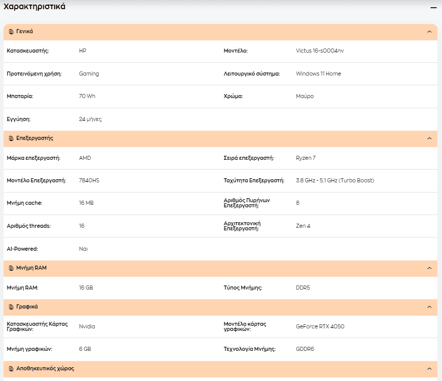The height and width of the screenshot is (381, 442).
Task: Select the AI-Powered value Ναι
Action: click(x=83, y=249)
